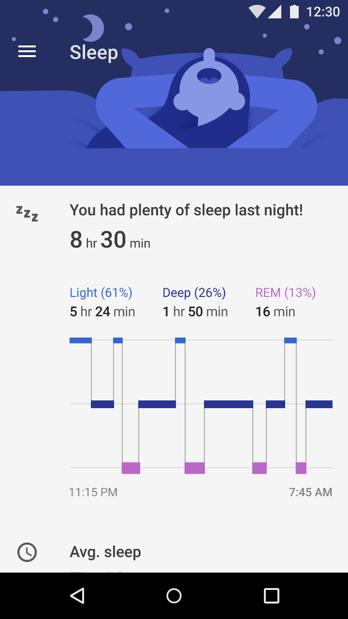This screenshot has height=619, width=348.
Task: Open the Avg. sleep section
Action: coord(105,552)
